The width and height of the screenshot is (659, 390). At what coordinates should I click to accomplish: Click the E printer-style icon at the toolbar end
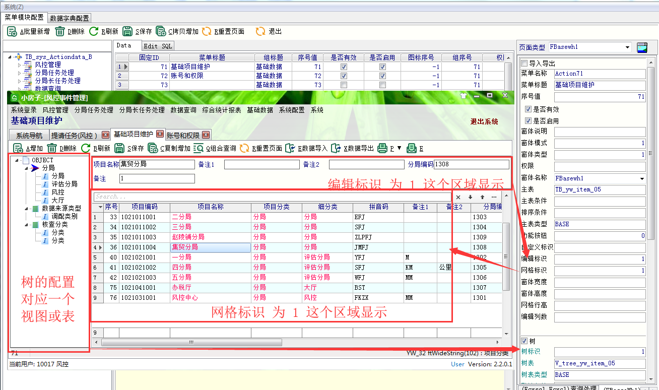411,148
